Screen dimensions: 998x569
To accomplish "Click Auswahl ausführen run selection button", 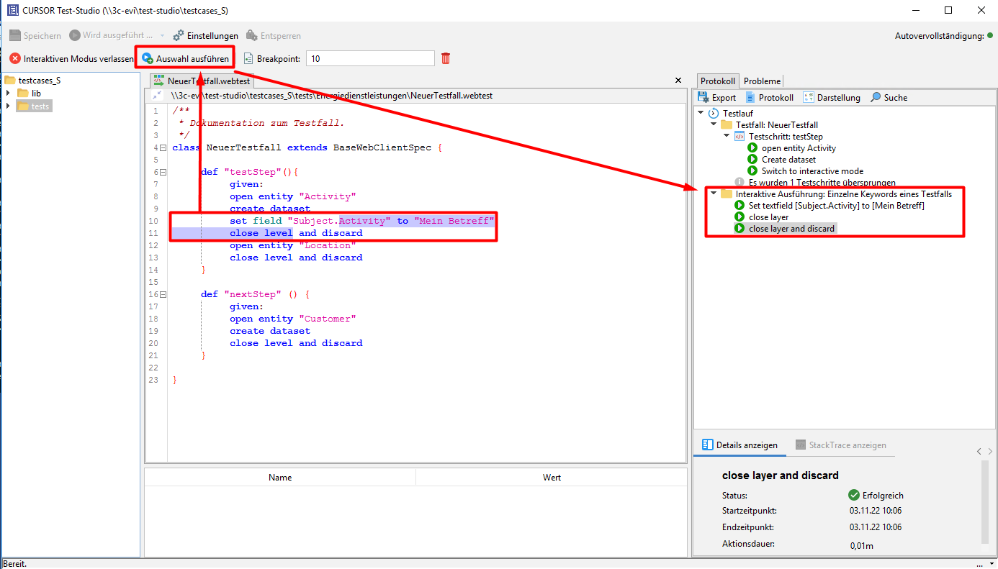I will pyautogui.click(x=186, y=58).
